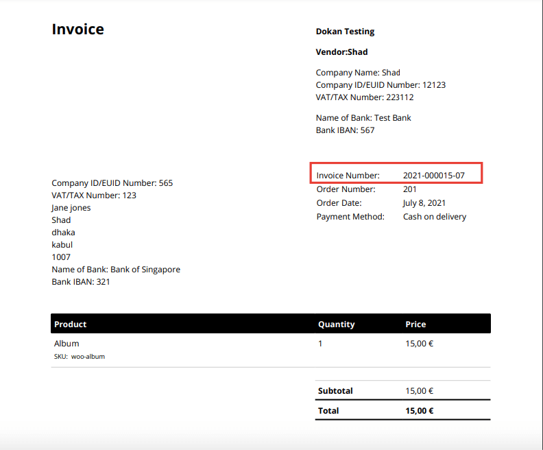
Task: Click the Total label
Action: point(328,411)
